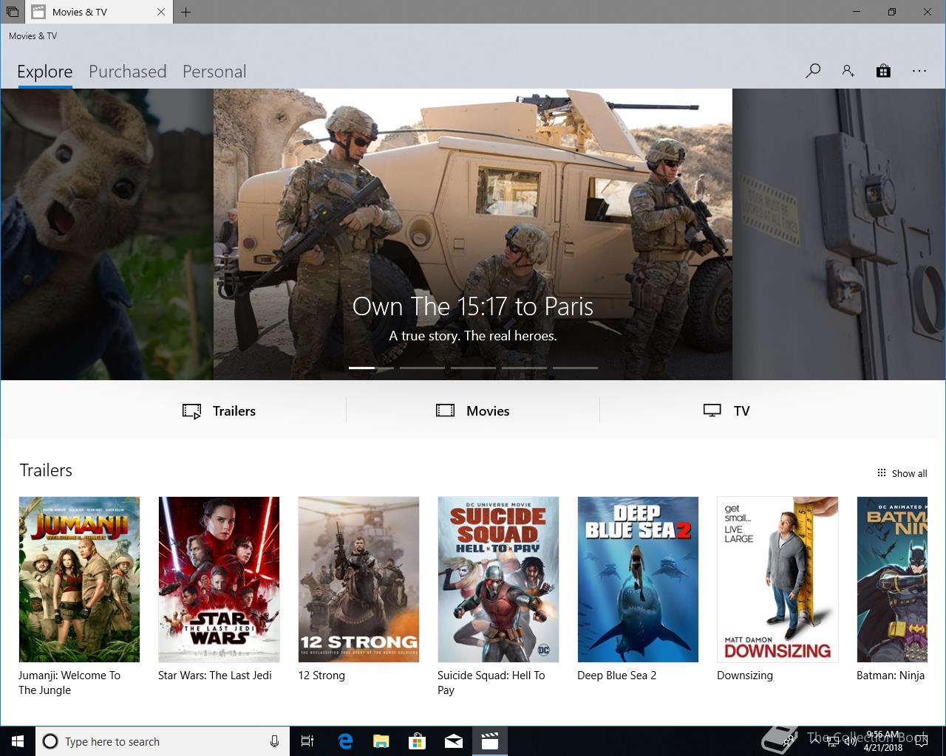
Task: Click 'Jumanji: Welcome To The Jungle' title
Action: coord(69,683)
